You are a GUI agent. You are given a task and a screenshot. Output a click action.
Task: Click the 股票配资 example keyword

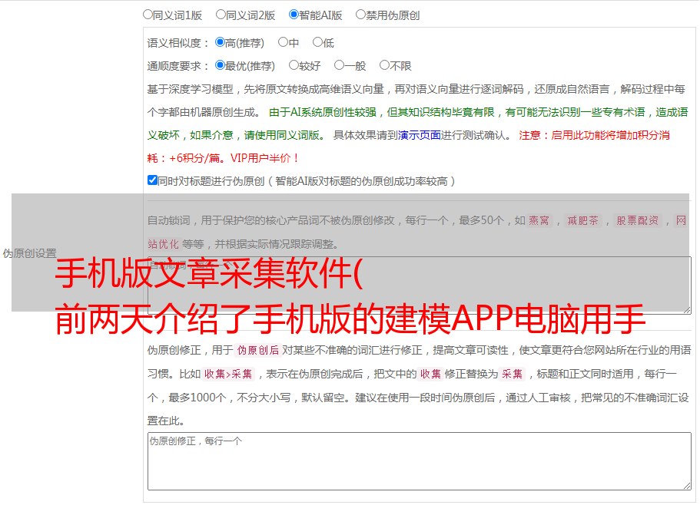tap(638, 220)
